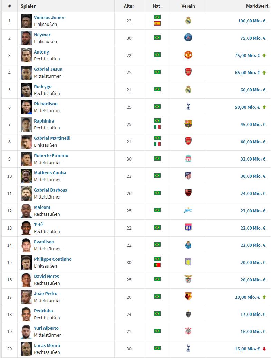Image resolution: width=271 pixels, height=358 pixels.
Task: Open the Benfica crest beside David Neres
Action: click(x=188, y=280)
